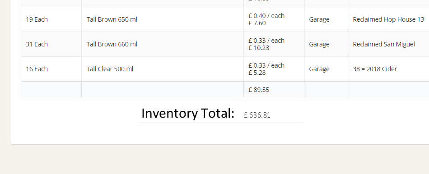Click Garage location in Tall Clear 500 ml row
429x174 pixels.
coord(319,69)
